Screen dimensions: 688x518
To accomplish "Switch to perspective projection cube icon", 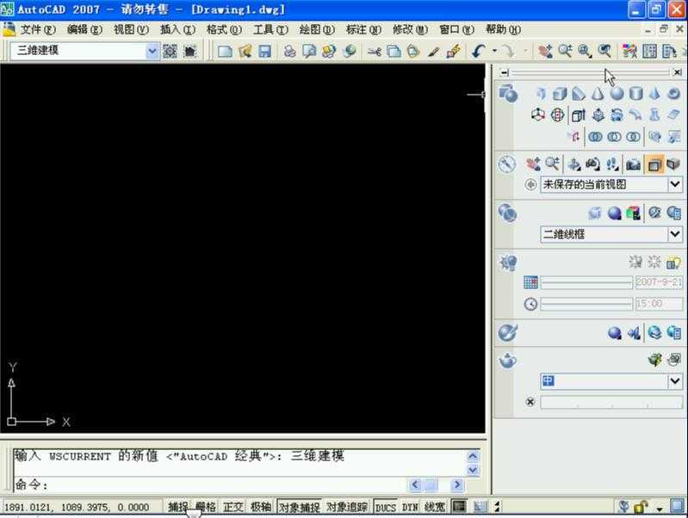I will (673, 164).
